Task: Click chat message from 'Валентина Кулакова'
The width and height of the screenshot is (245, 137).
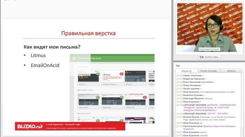Action: pyautogui.click(x=191, y=95)
